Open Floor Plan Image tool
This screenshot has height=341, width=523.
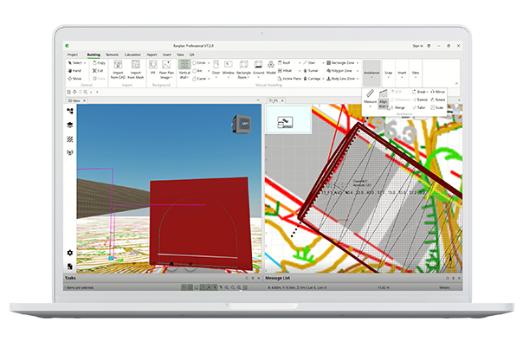[166, 69]
